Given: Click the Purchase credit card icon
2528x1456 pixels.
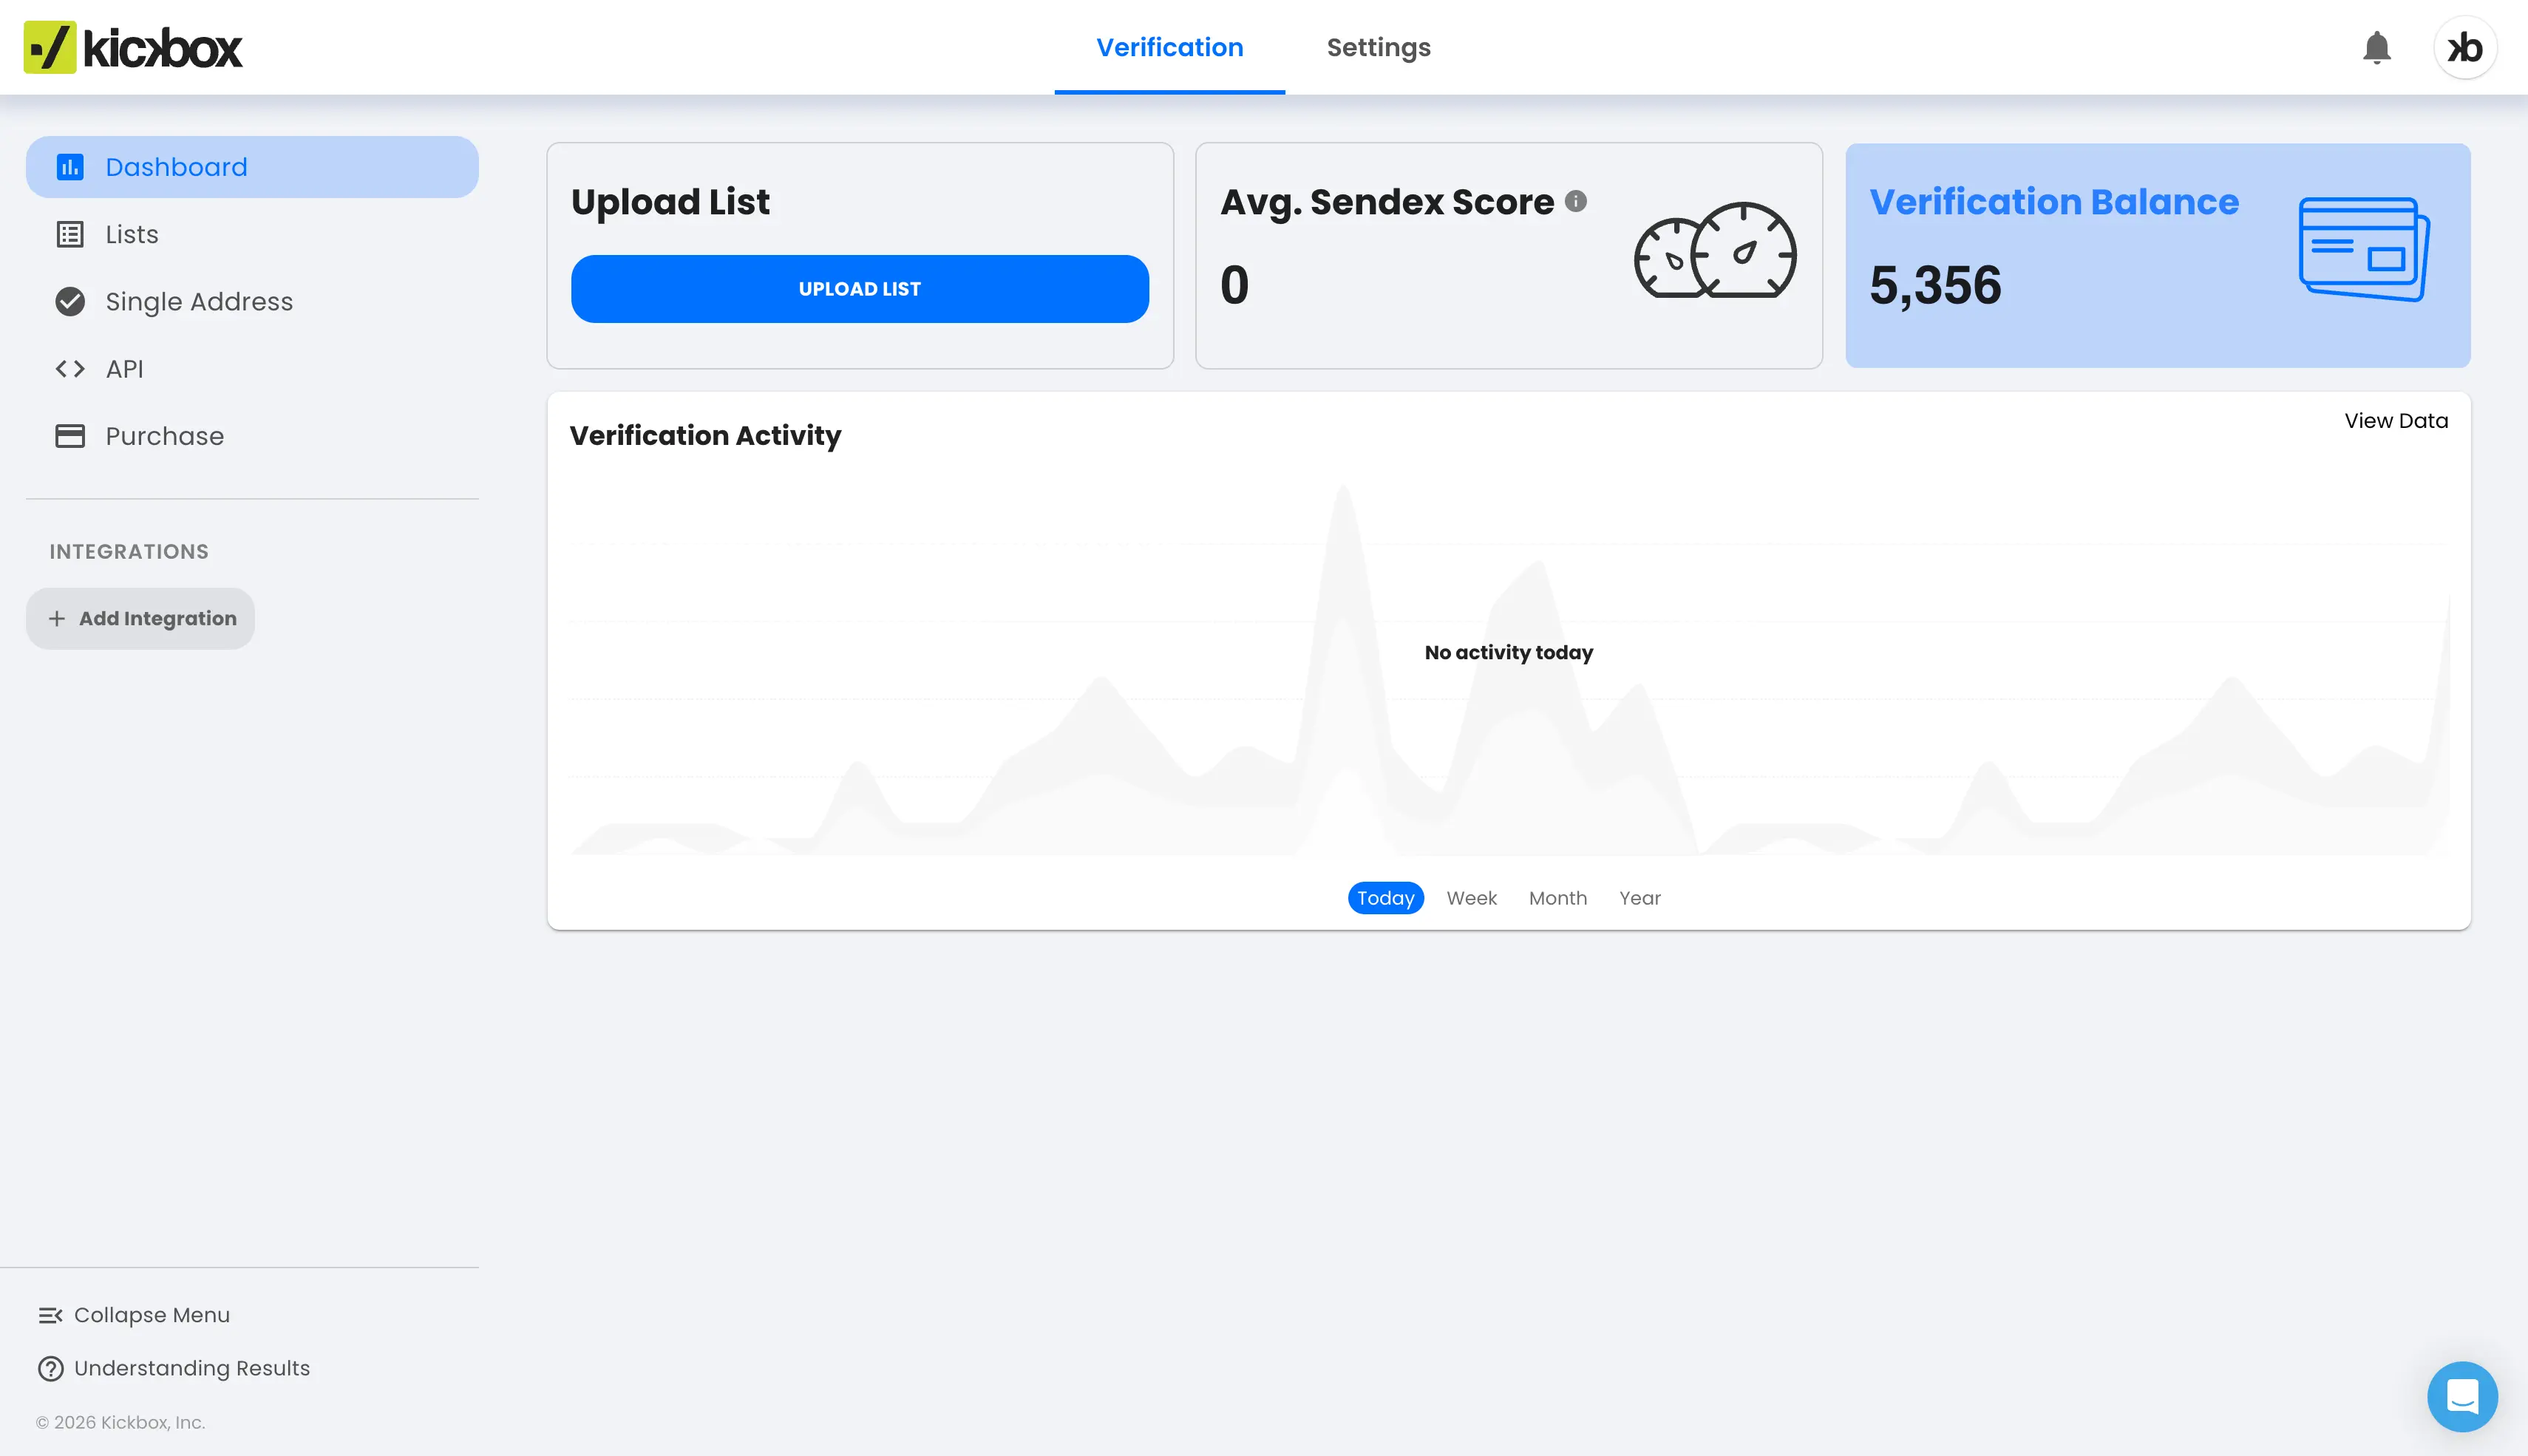Looking at the screenshot, I should click(70, 436).
